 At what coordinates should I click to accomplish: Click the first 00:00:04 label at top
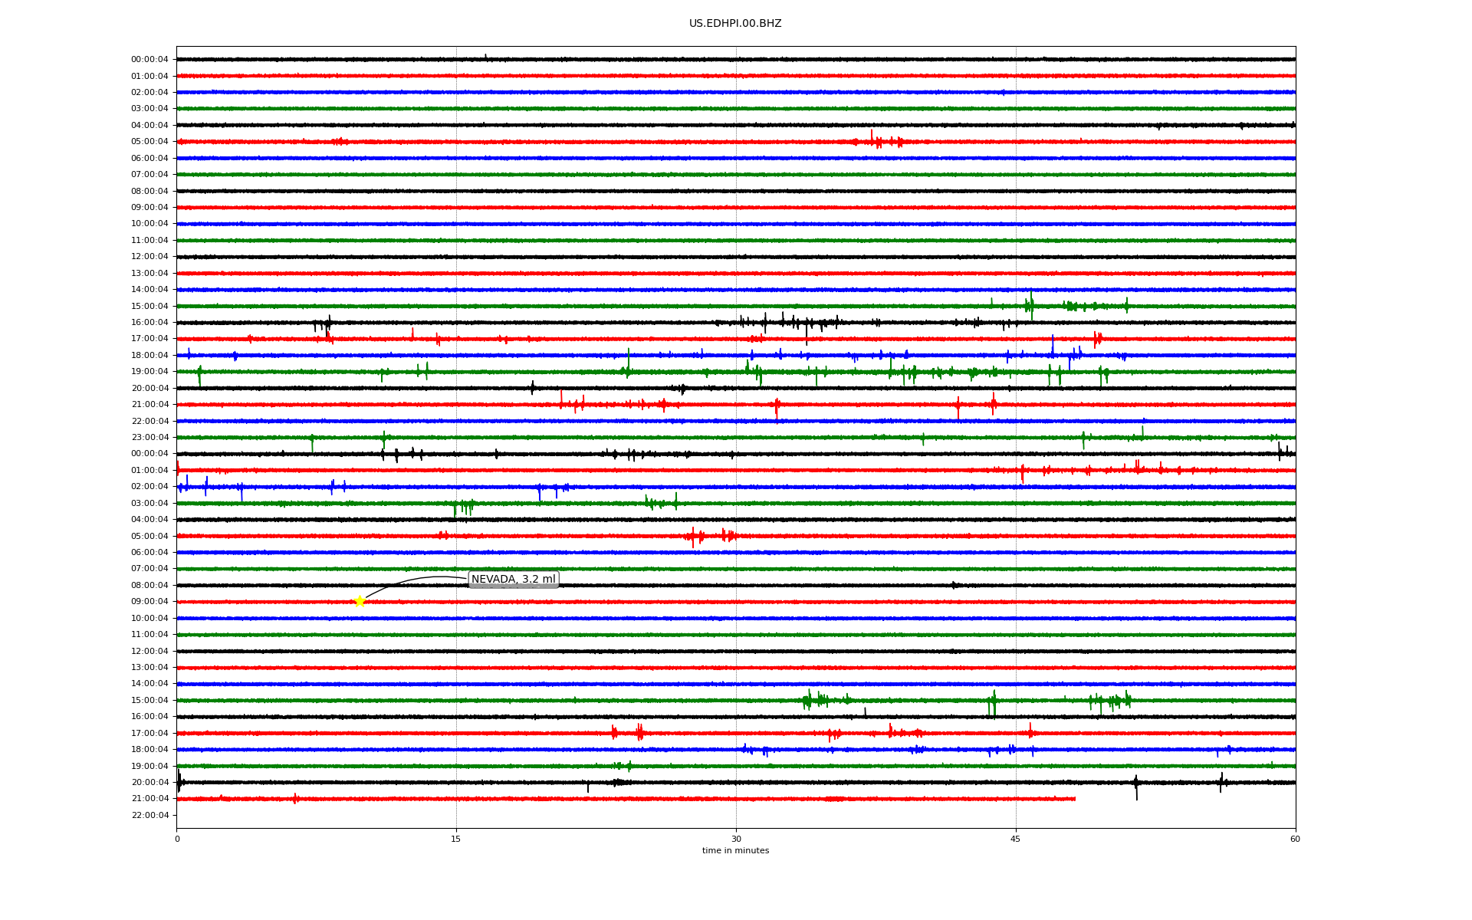point(149,59)
